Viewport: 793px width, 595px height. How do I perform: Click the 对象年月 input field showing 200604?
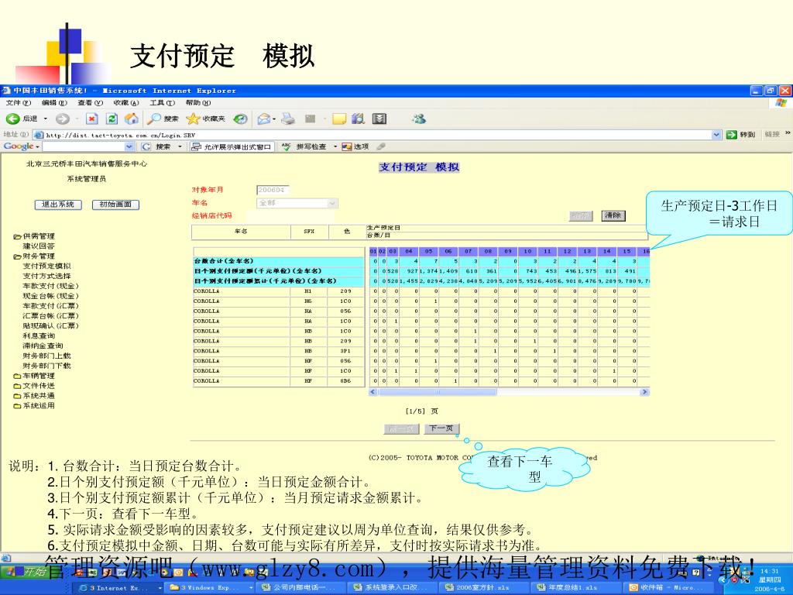[x=273, y=191]
